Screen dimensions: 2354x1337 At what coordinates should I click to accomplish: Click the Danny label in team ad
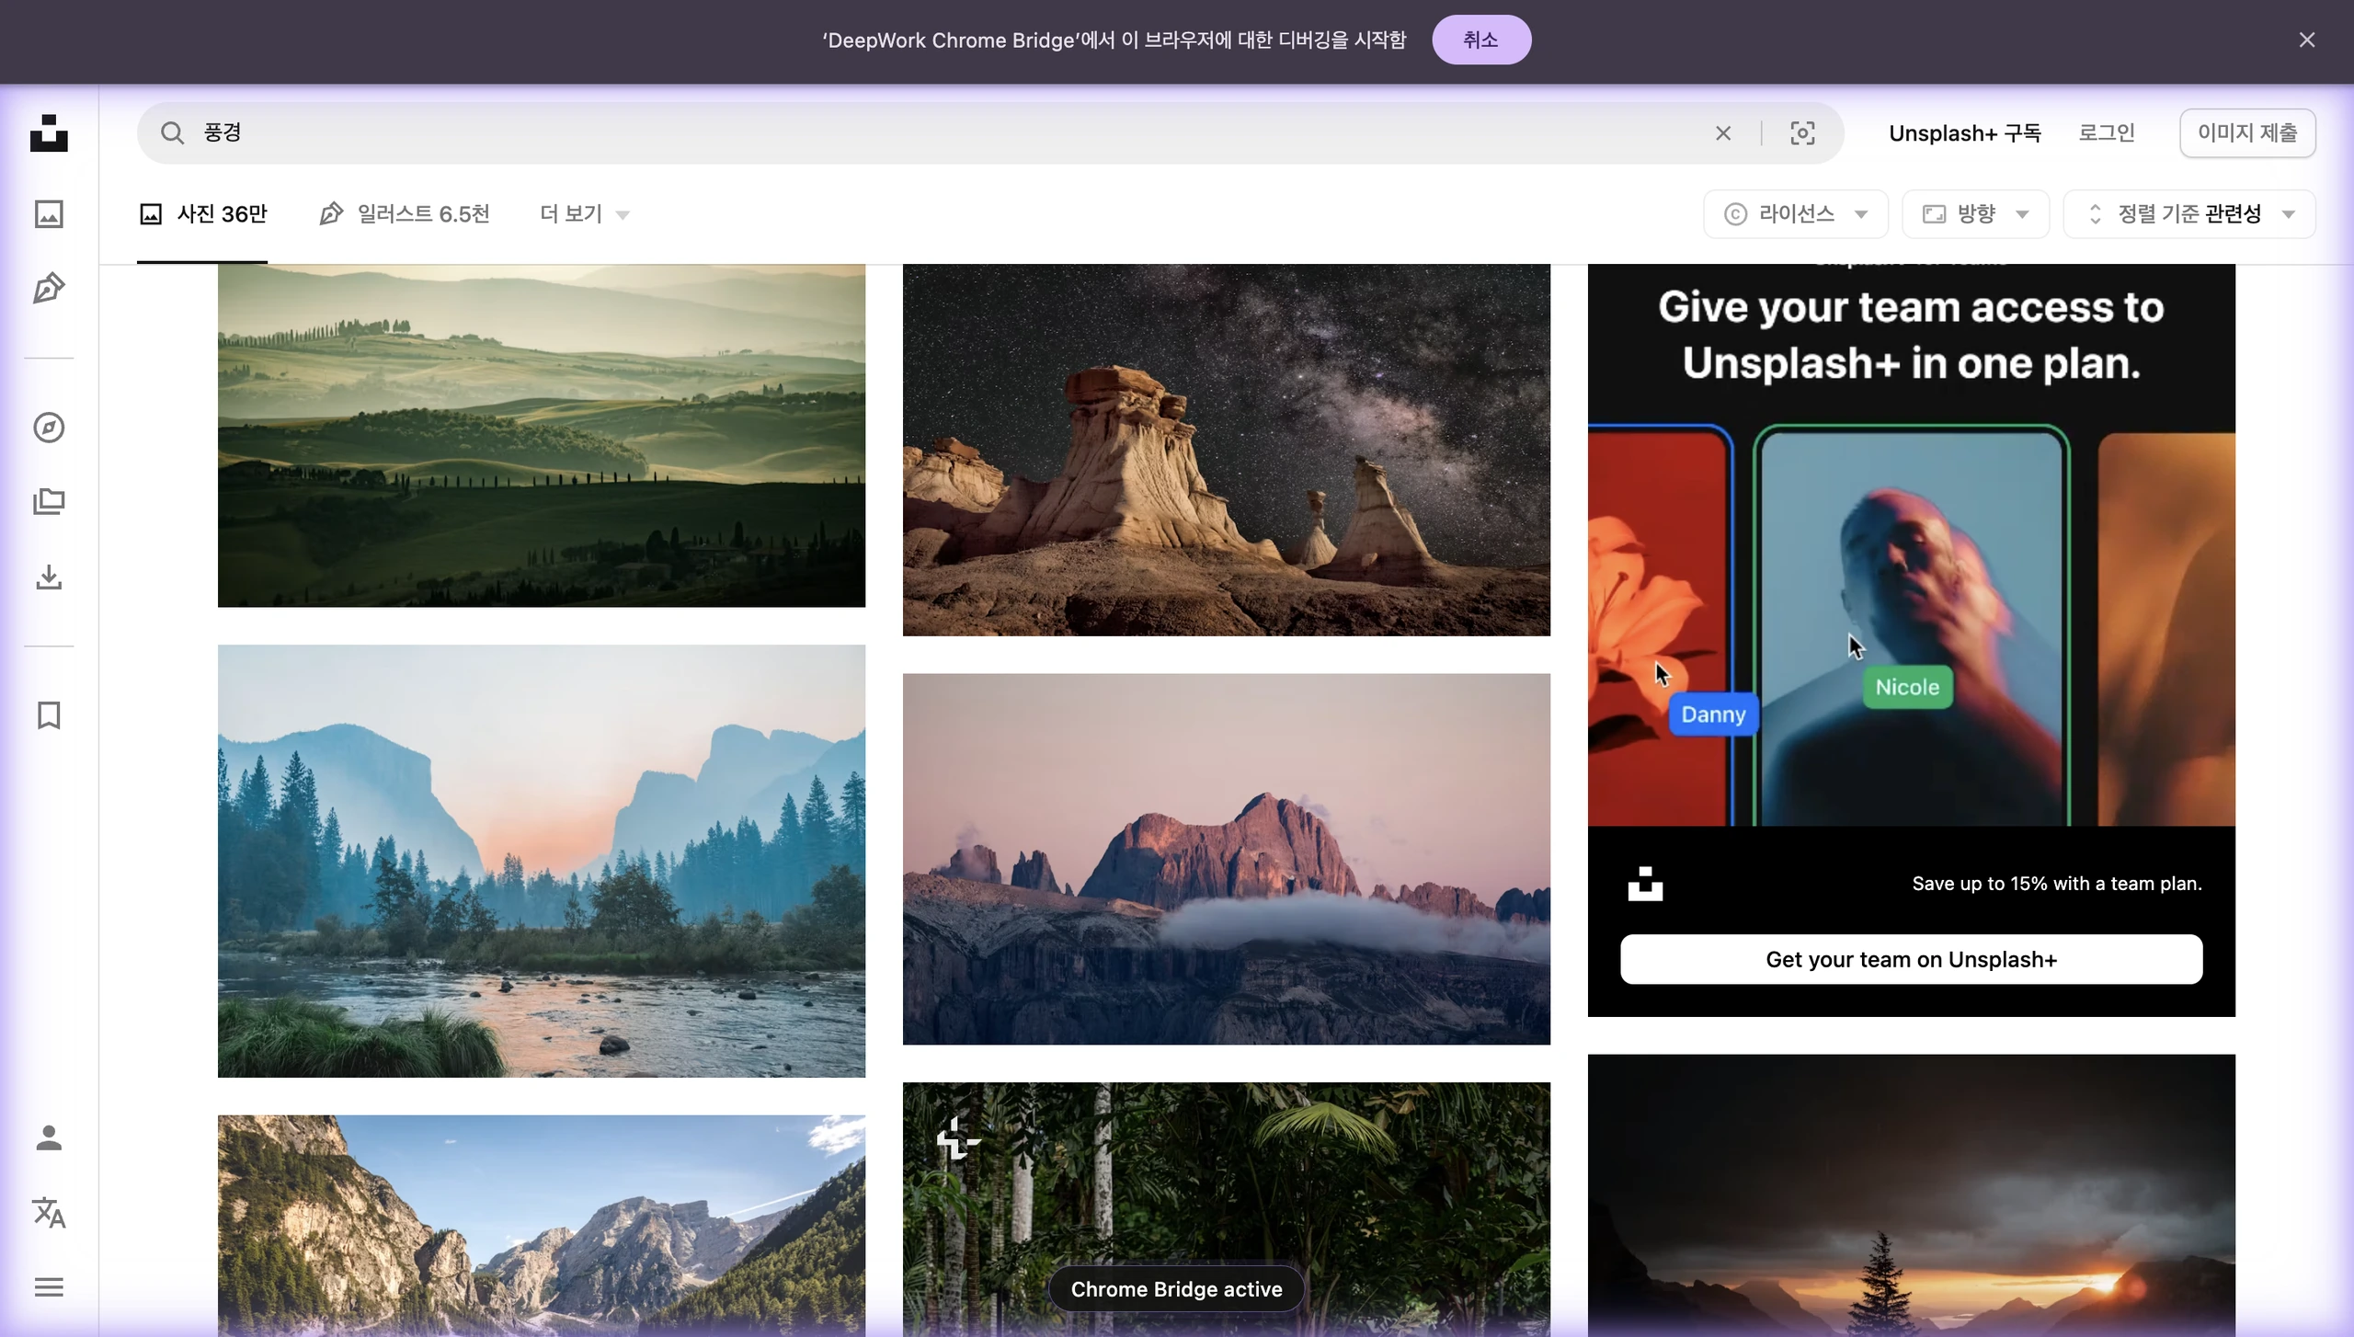pyautogui.click(x=1713, y=714)
